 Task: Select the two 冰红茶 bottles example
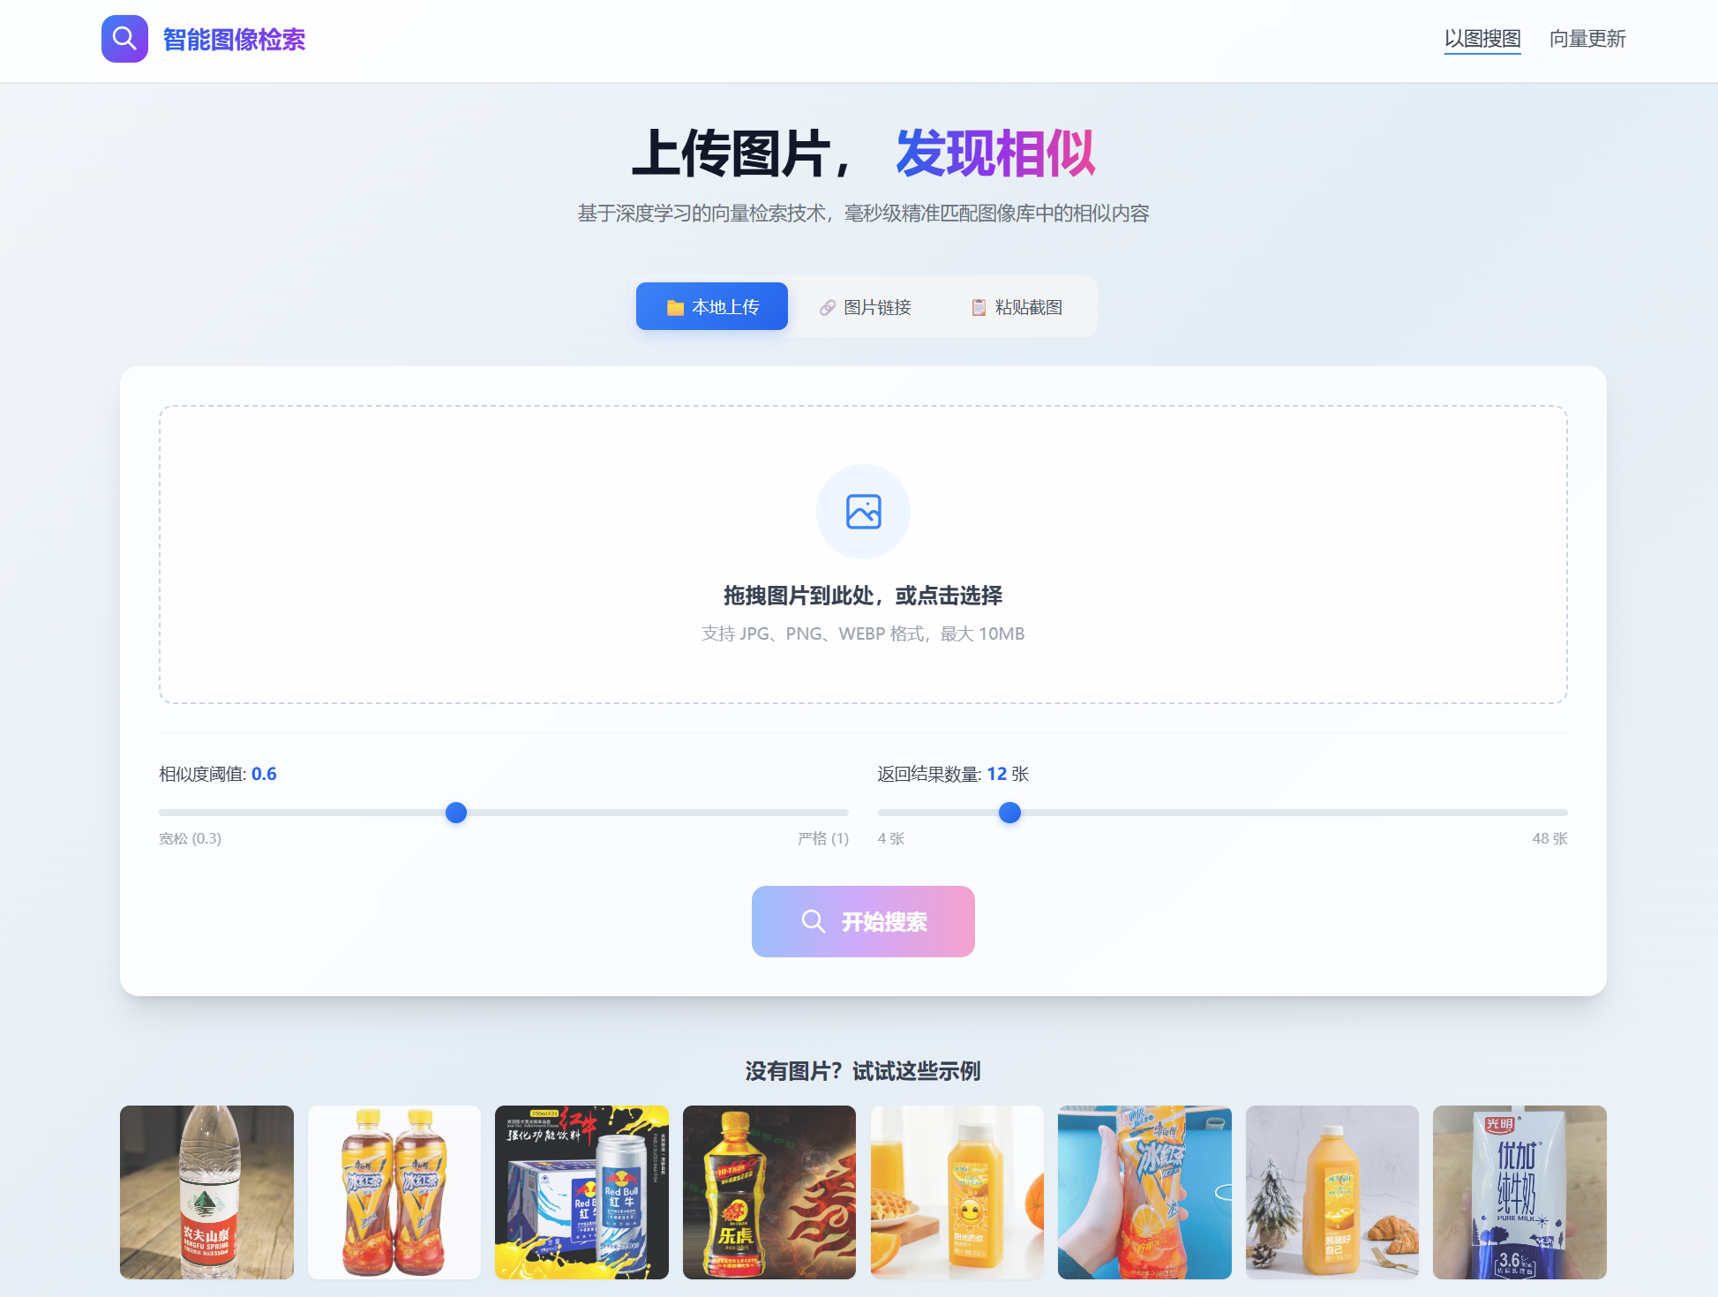click(x=394, y=1192)
